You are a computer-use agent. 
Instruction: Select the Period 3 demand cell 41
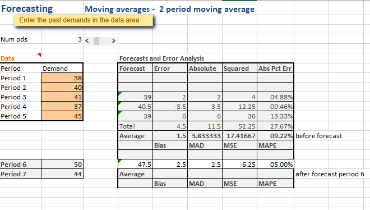pos(62,97)
